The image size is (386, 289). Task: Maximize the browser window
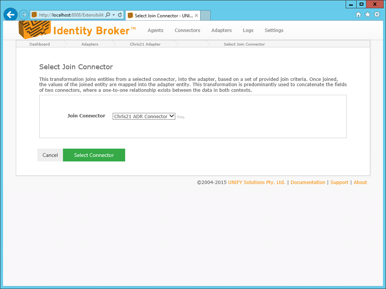(361, 4)
